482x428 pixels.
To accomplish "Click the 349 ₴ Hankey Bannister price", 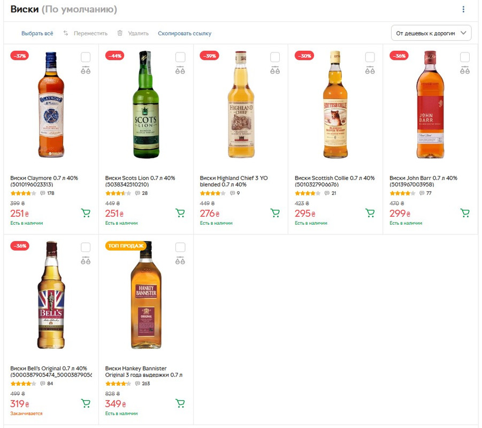I will [x=115, y=403].
